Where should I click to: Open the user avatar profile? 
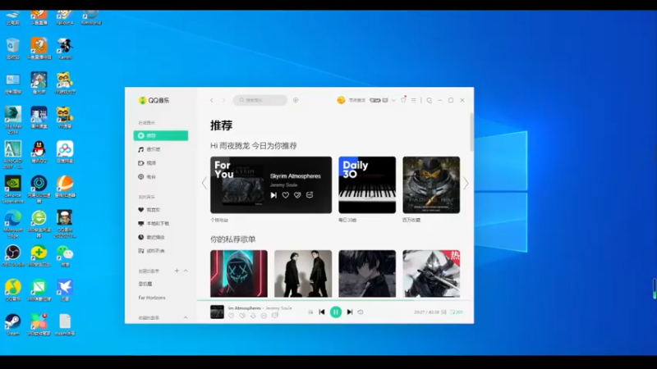(x=341, y=100)
